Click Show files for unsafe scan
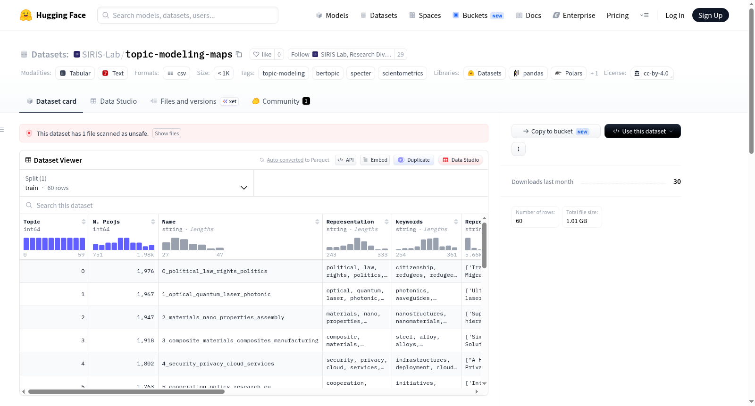This screenshot has width=755, height=406. point(167,133)
